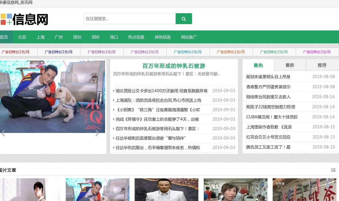Open the 热点信息 menu item
This screenshot has width=339, height=201.
(x=136, y=37)
